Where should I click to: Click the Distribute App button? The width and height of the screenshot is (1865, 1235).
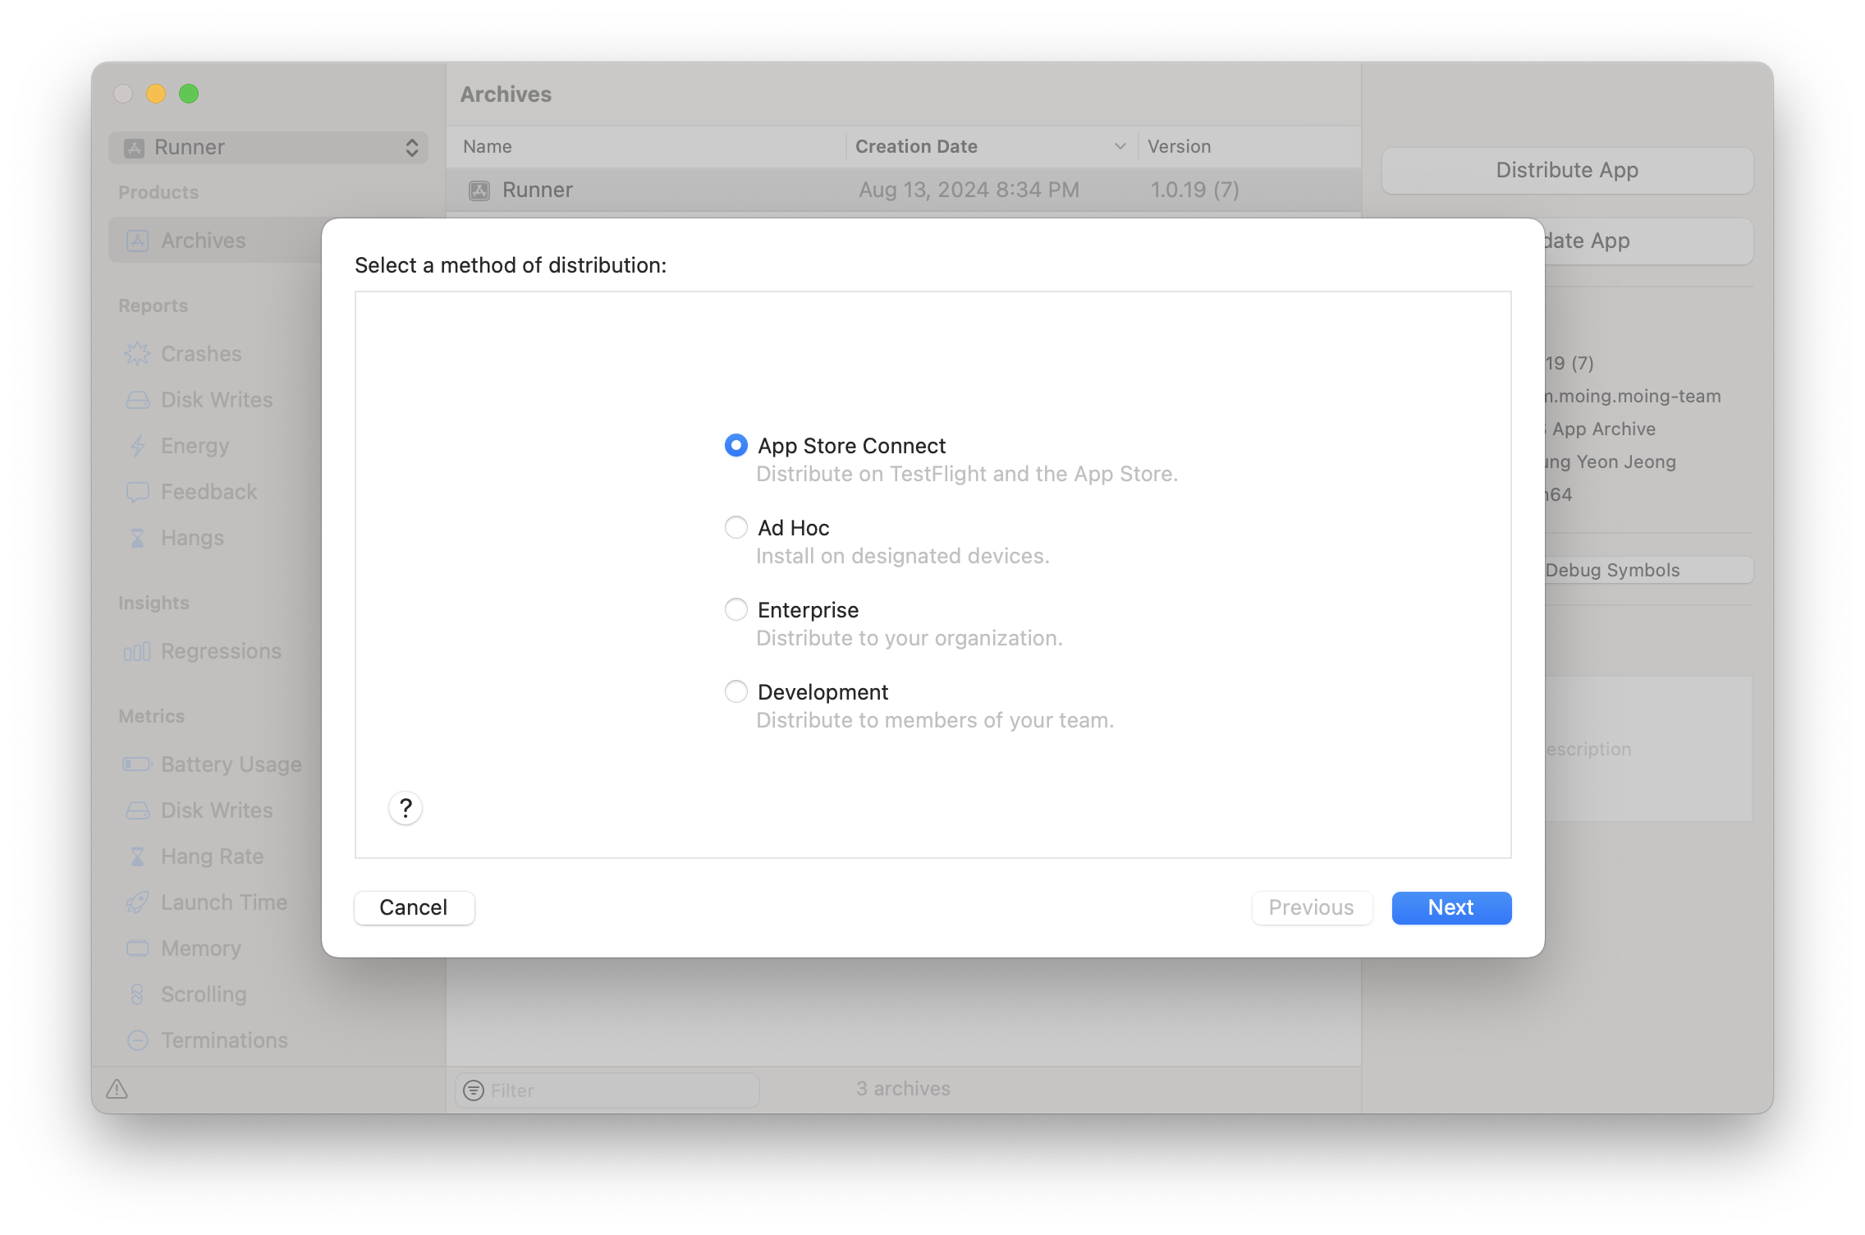tap(1567, 170)
